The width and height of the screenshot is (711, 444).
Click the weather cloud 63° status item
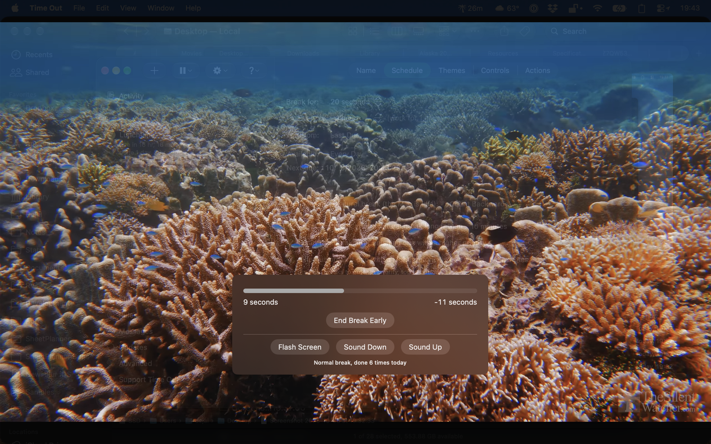[507, 8]
